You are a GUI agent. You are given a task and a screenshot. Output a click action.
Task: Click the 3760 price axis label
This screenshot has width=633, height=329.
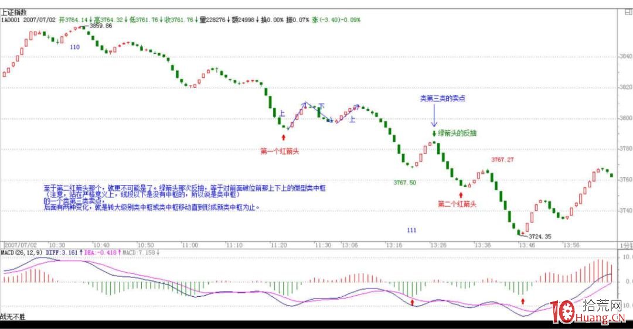pos(625,179)
